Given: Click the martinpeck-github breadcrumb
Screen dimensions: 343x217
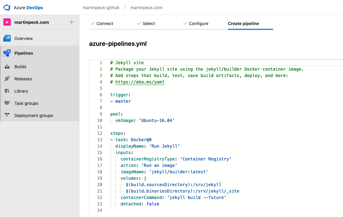Looking at the screenshot, I should point(101,8).
